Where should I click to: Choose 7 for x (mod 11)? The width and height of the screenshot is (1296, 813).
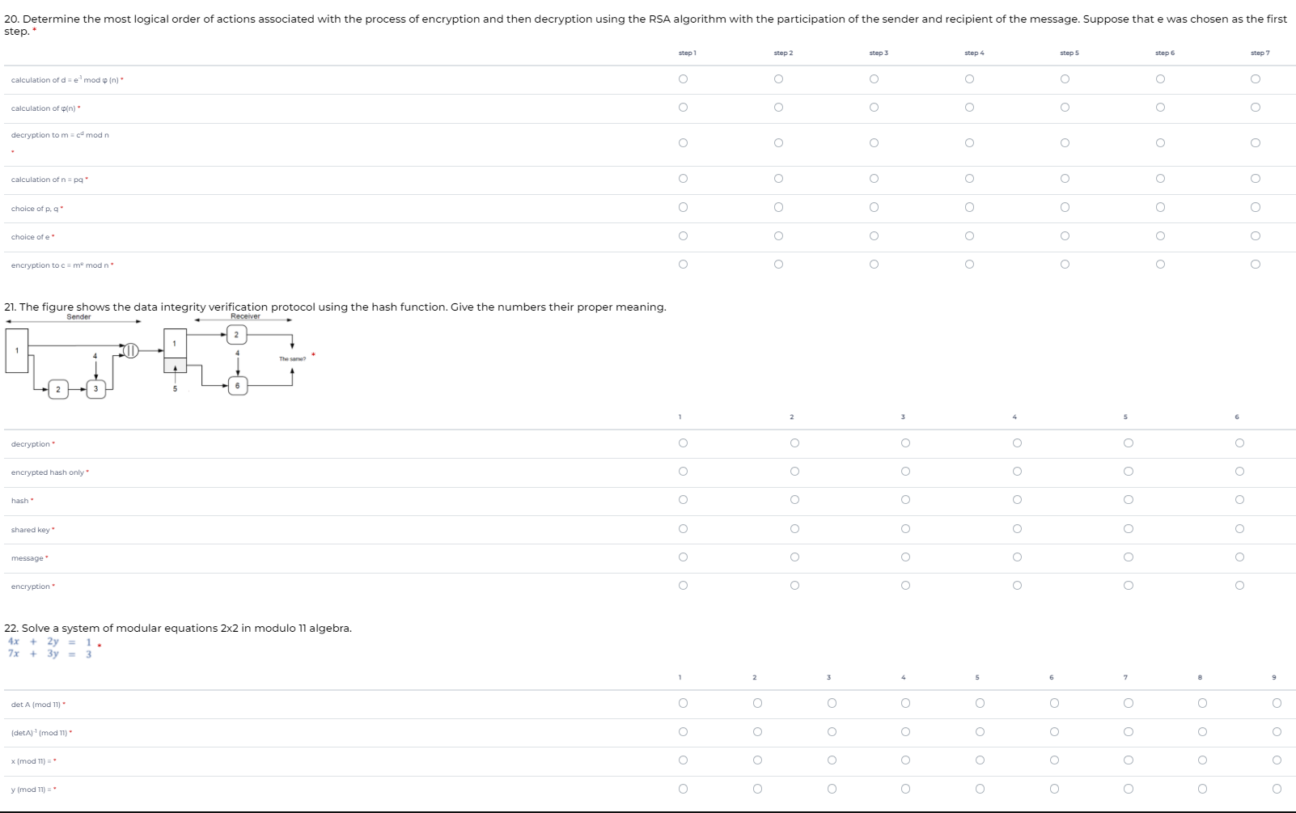pos(1129,760)
